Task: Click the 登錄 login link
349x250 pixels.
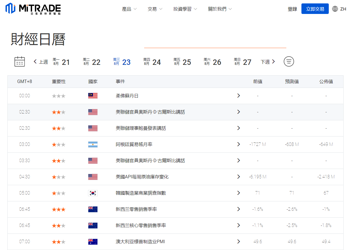Action: 292,9
